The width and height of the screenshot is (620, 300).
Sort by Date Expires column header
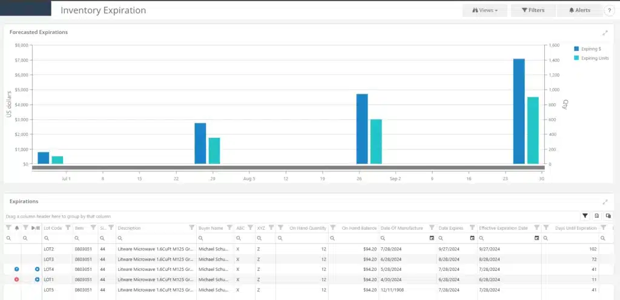450,228
